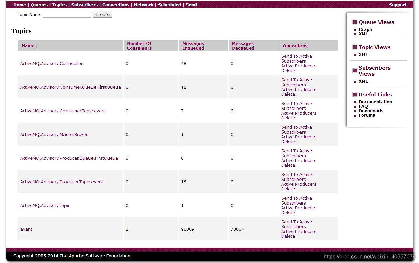Click dequeued count 70007 for event
Image resolution: width=419 pixels, height=263 pixels.
[237, 229]
